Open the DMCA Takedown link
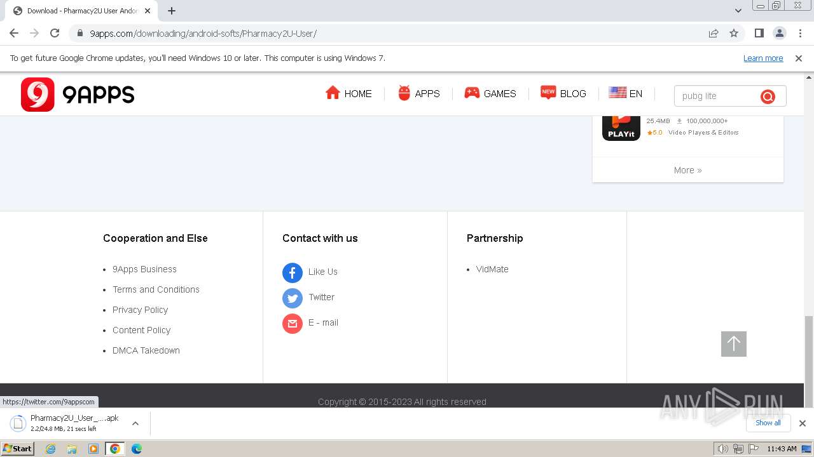The height and width of the screenshot is (457, 814). 146,350
